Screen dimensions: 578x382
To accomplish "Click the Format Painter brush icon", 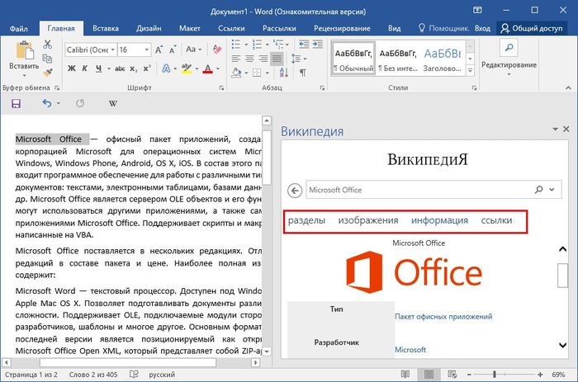I will click(x=46, y=73).
